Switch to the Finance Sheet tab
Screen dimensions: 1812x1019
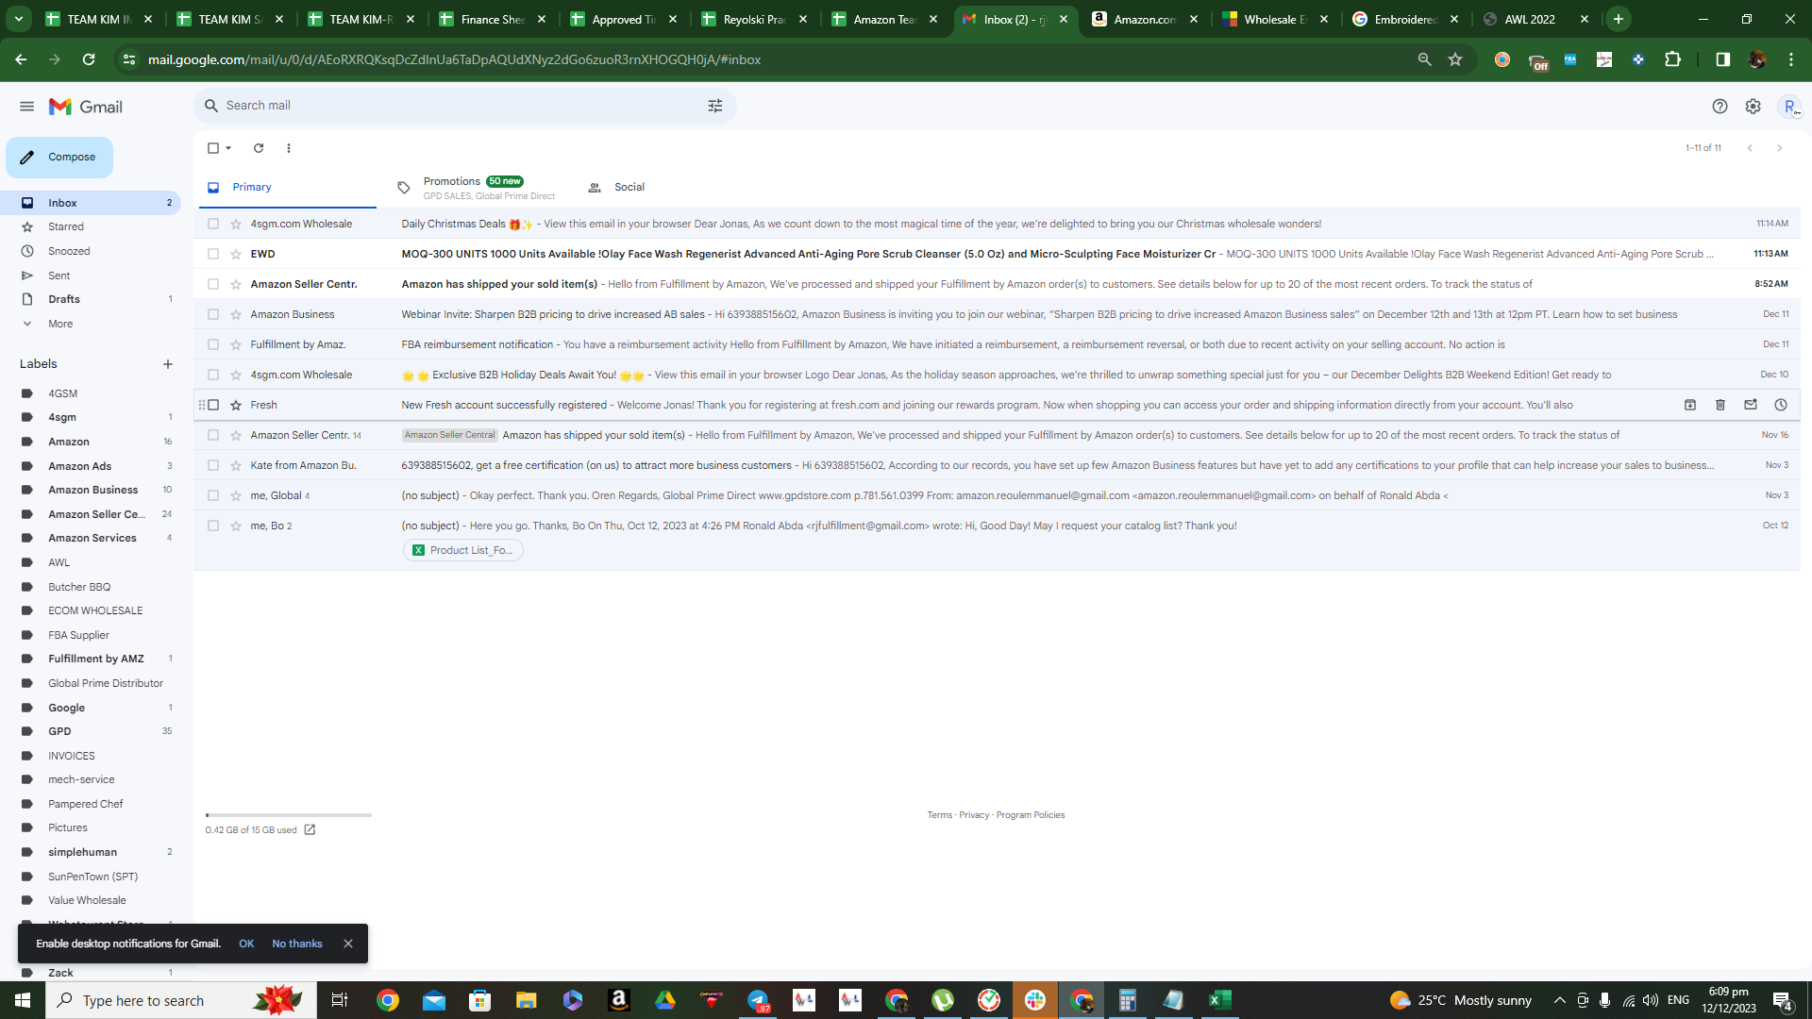(492, 19)
